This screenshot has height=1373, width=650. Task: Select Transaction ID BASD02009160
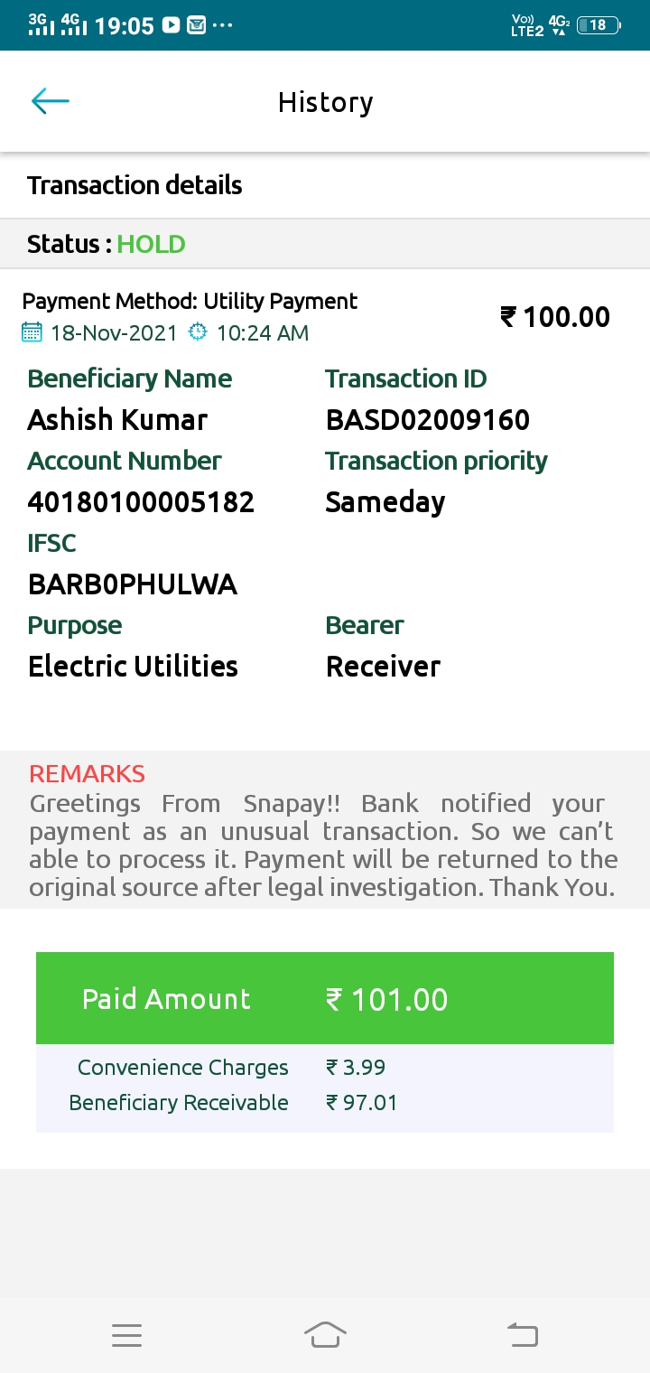(x=427, y=420)
